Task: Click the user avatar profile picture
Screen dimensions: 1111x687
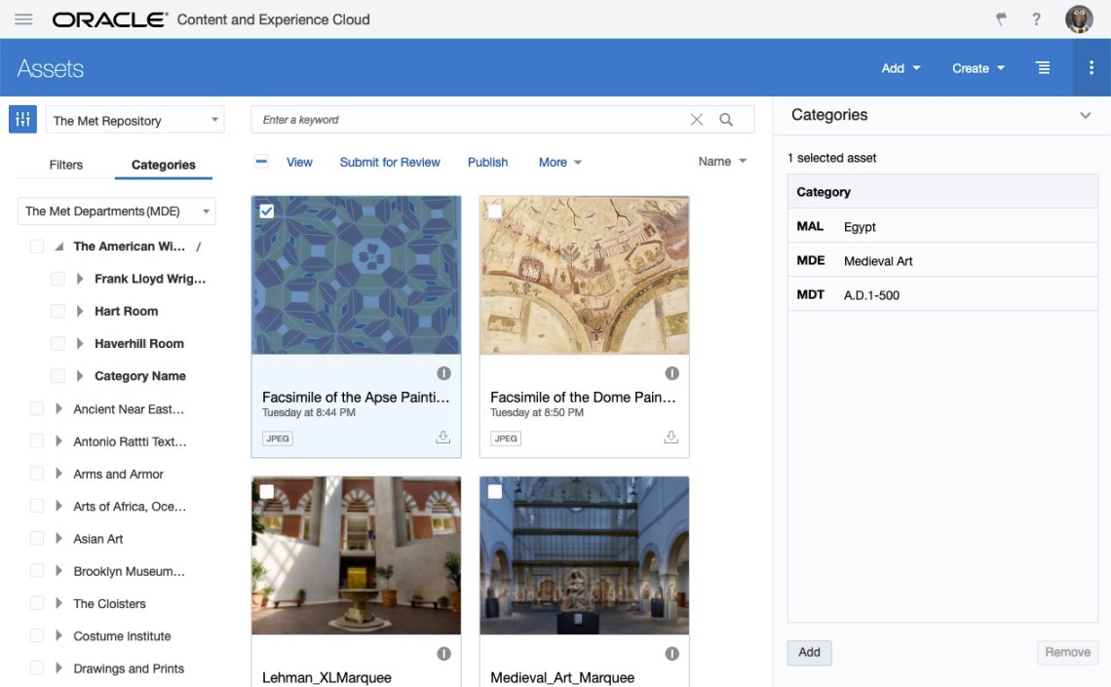Action: click(1078, 19)
